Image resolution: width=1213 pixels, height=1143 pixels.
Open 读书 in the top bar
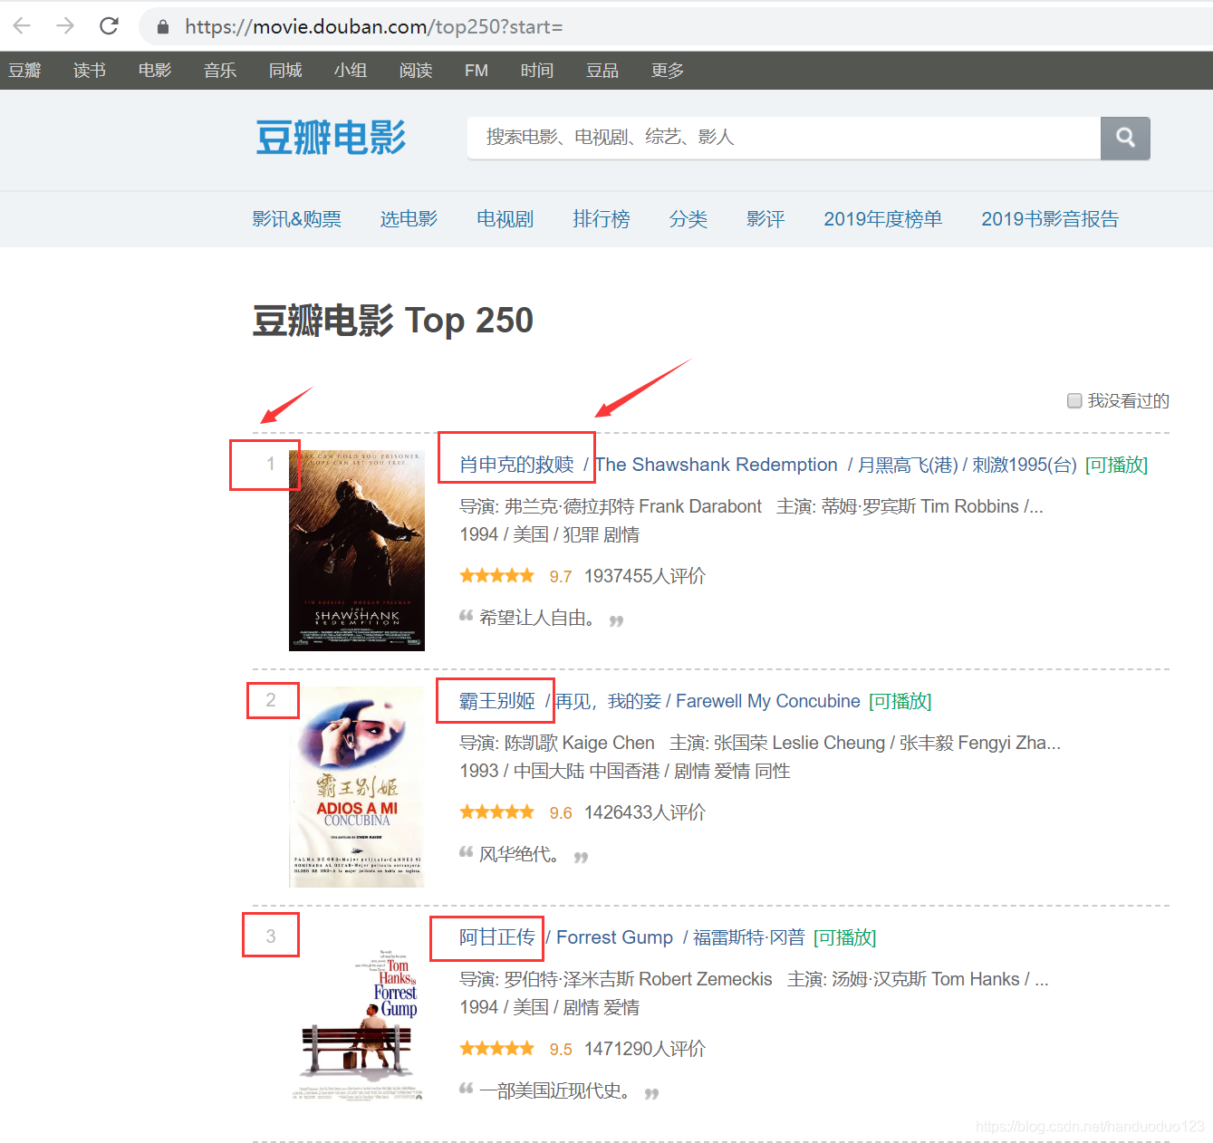point(90,71)
